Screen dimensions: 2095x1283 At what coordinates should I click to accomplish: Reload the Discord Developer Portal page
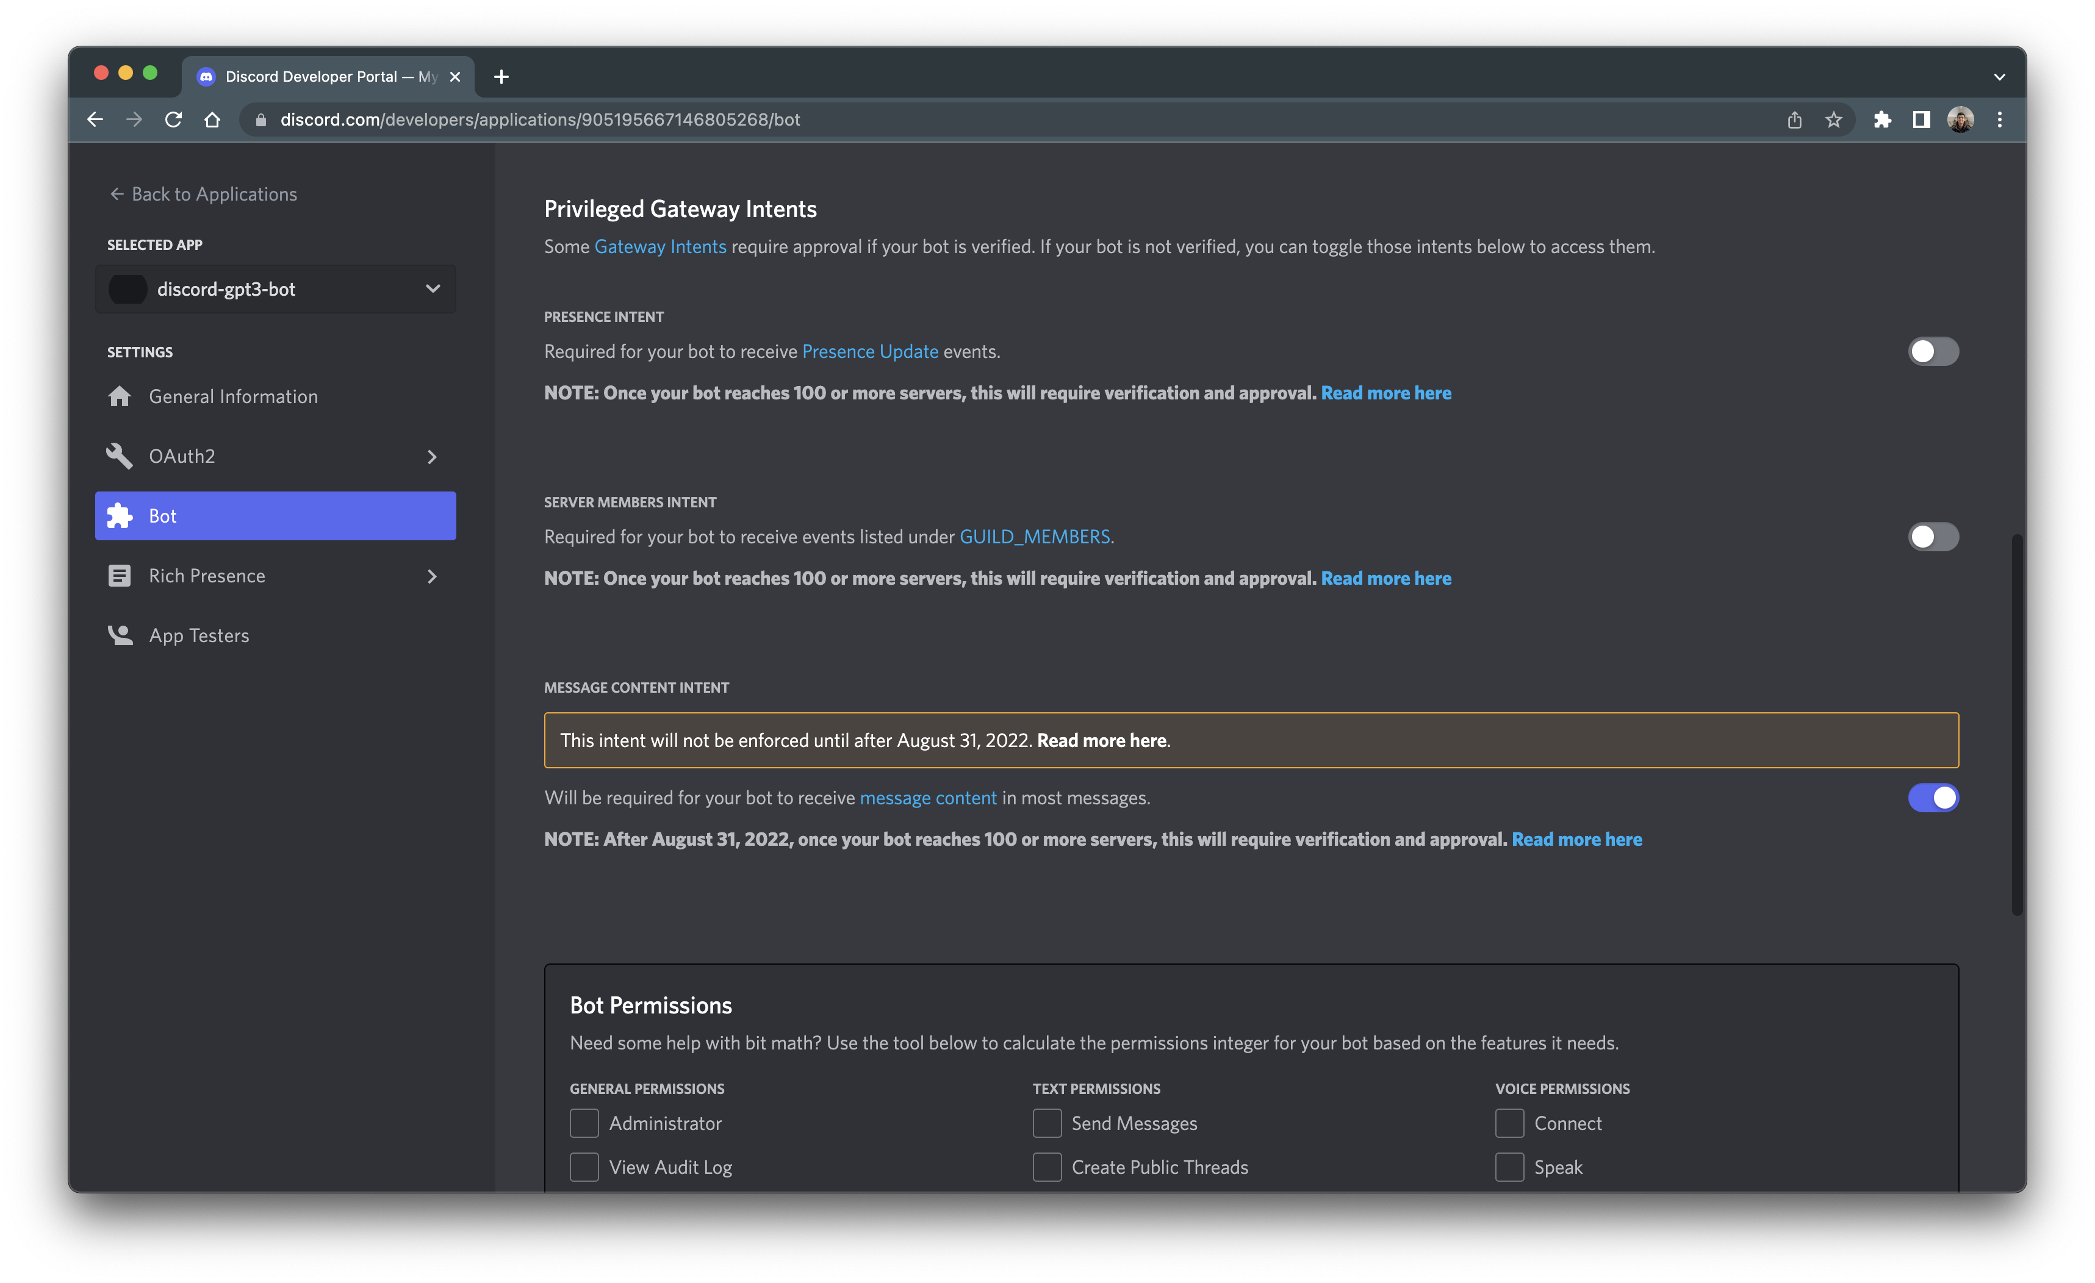point(173,120)
